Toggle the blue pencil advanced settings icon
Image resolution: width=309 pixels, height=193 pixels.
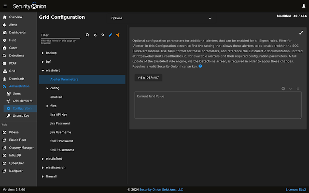111,35
